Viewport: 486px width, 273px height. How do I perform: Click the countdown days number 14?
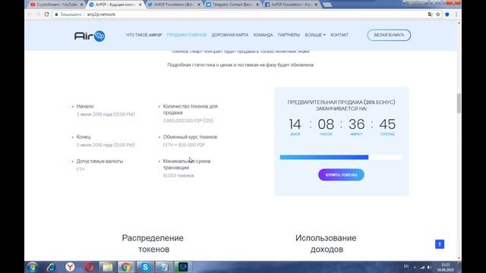(x=295, y=124)
